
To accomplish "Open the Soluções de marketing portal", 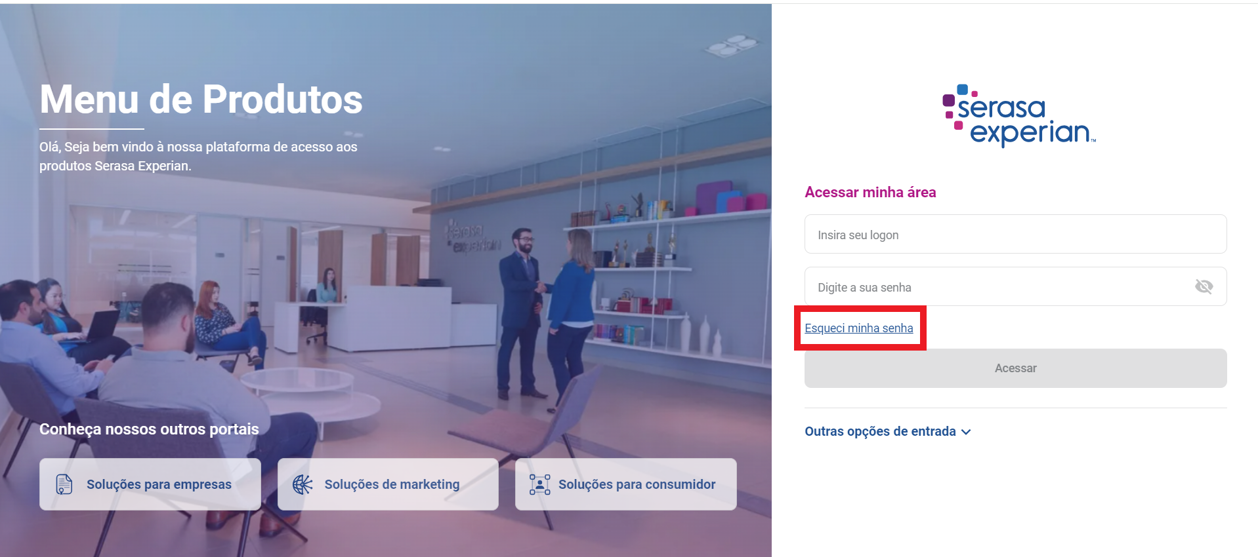I will click(x=388, y=484).
